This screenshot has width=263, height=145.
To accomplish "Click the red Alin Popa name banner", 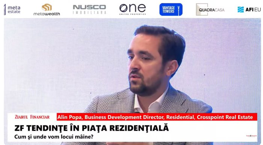I will [157, 117].
